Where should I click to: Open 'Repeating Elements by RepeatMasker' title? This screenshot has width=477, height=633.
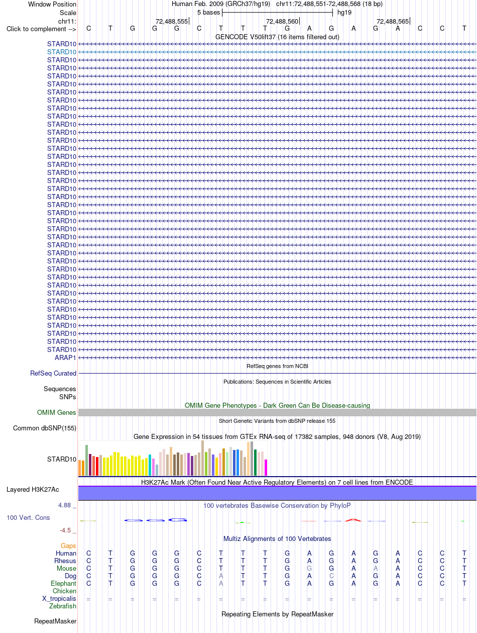pos(277,614)
